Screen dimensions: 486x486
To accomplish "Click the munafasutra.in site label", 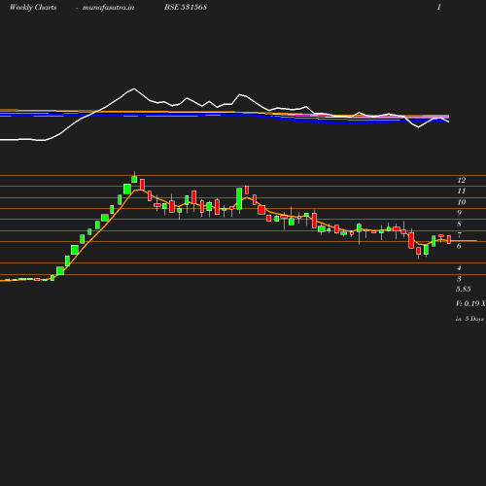I will 108,8.
